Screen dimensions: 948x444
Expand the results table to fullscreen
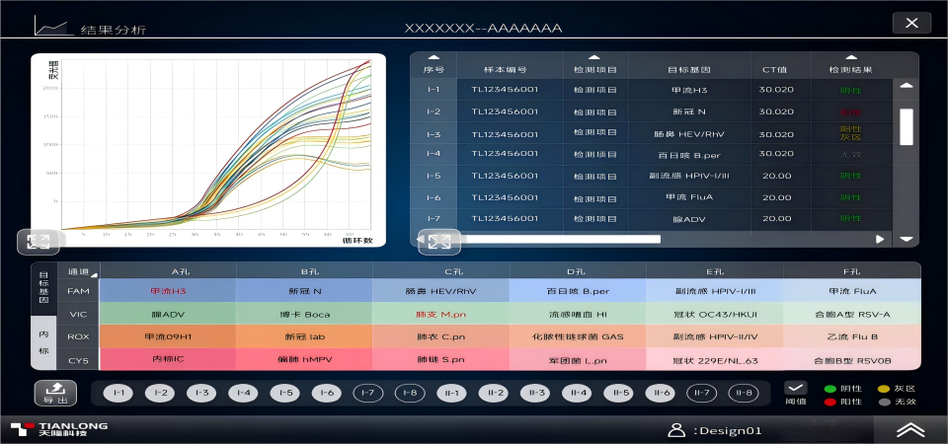[439, 241]
